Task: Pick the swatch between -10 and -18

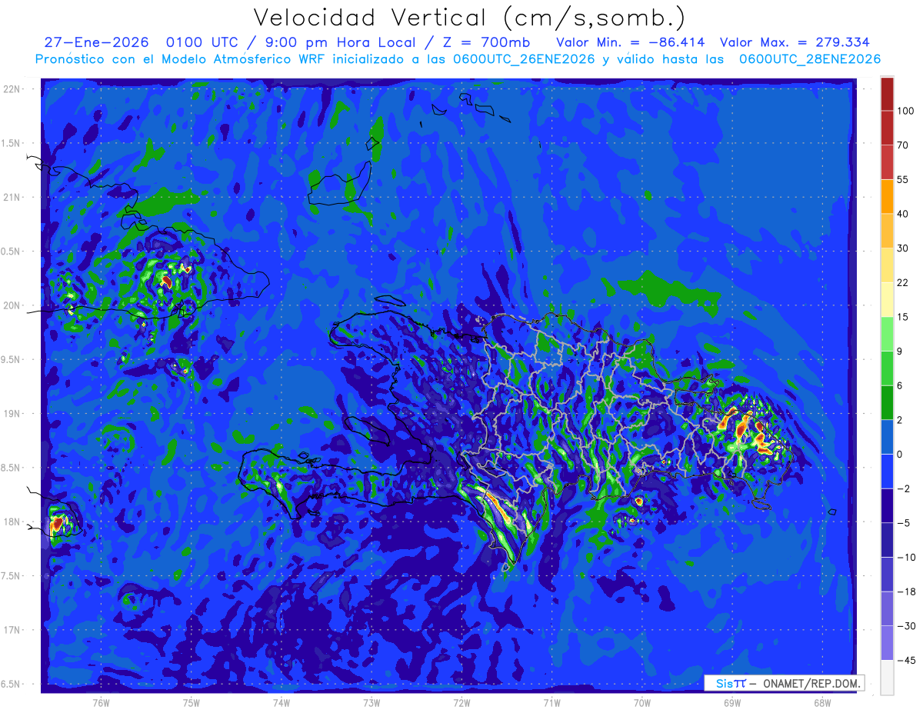Action: (887, 574)
